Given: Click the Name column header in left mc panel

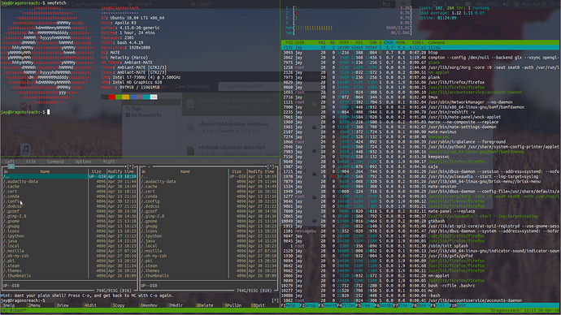Looking at the screenshot, I should pos(45,171).
